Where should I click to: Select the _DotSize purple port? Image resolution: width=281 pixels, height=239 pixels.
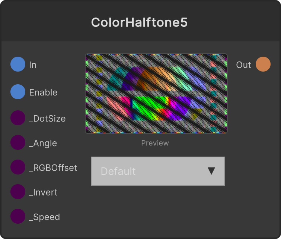pyautogui.click(x=18, y=118)
